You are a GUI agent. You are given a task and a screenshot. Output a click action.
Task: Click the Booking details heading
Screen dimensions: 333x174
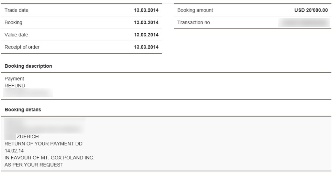pos(23,109)
